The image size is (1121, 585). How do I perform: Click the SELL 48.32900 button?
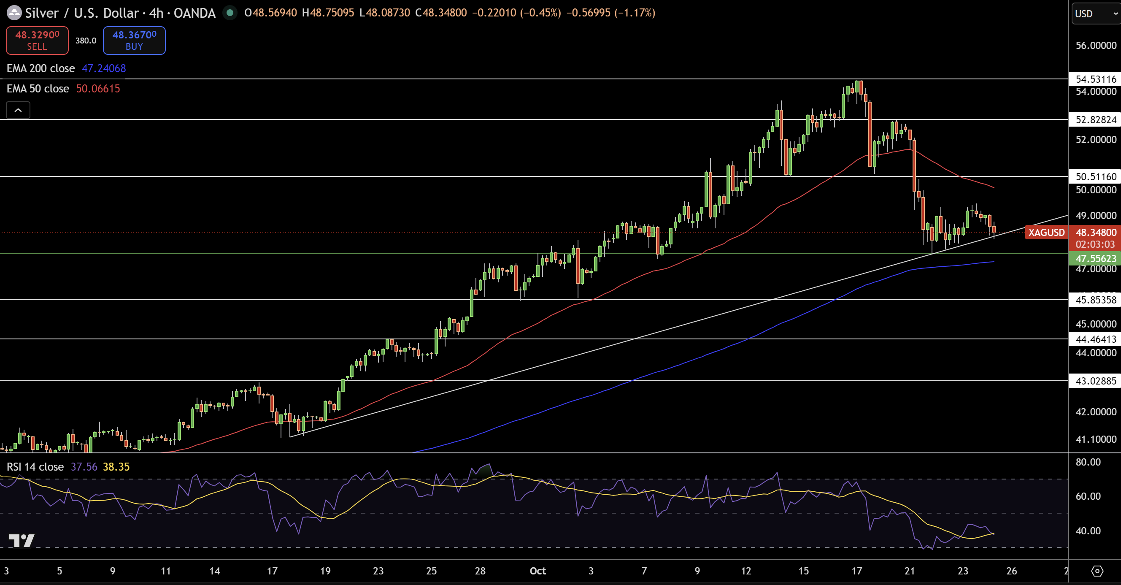tap(37, 40)
